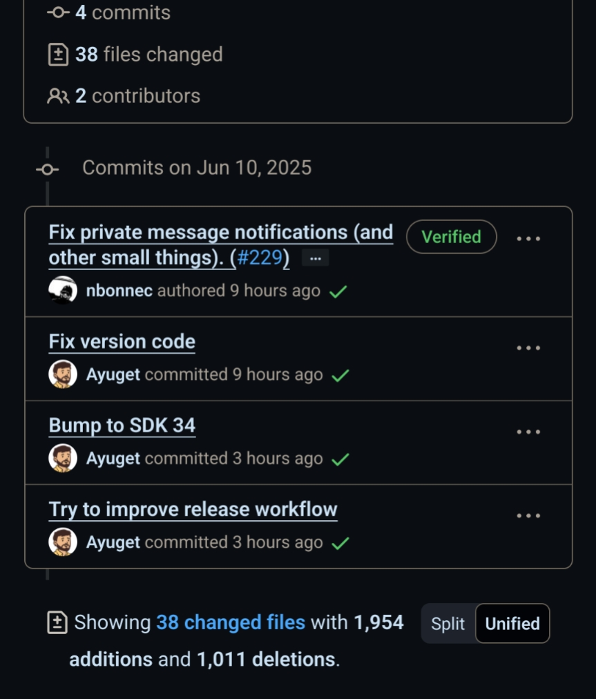Select Unified diff view
596x699 pixels.
pyautogui.click(x=512, y=624)
